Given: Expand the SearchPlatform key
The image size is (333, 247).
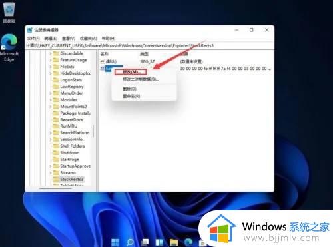Looking at the screenshot, I should click(x=51, y=133).
